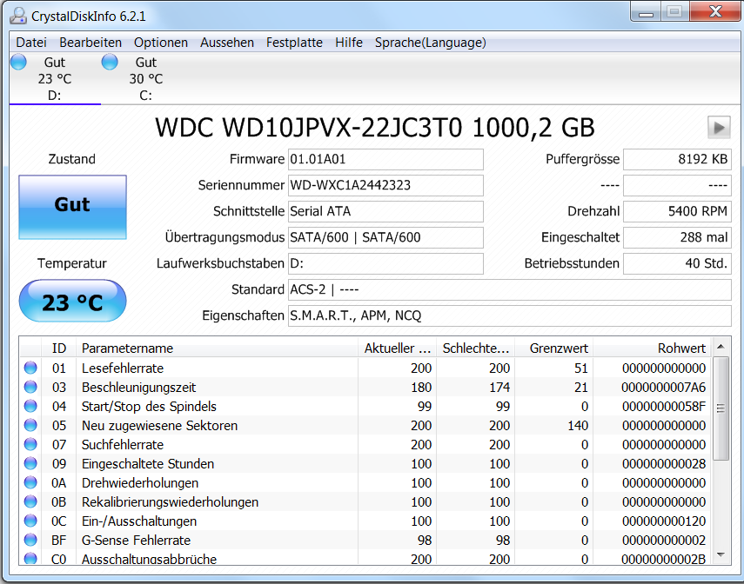Click the Drehzahl field 5400 RPM
Screen dimensions: 744x584
pos(677,211)
